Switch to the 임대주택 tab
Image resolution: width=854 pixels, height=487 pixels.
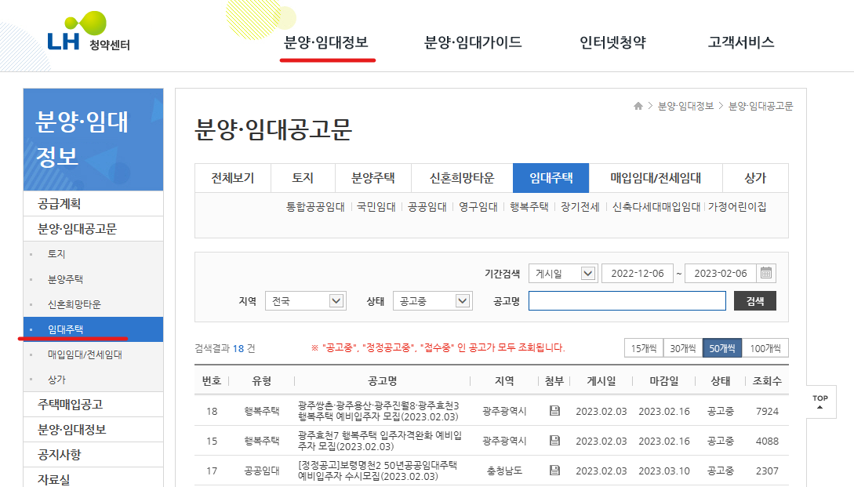click(552, 178)
